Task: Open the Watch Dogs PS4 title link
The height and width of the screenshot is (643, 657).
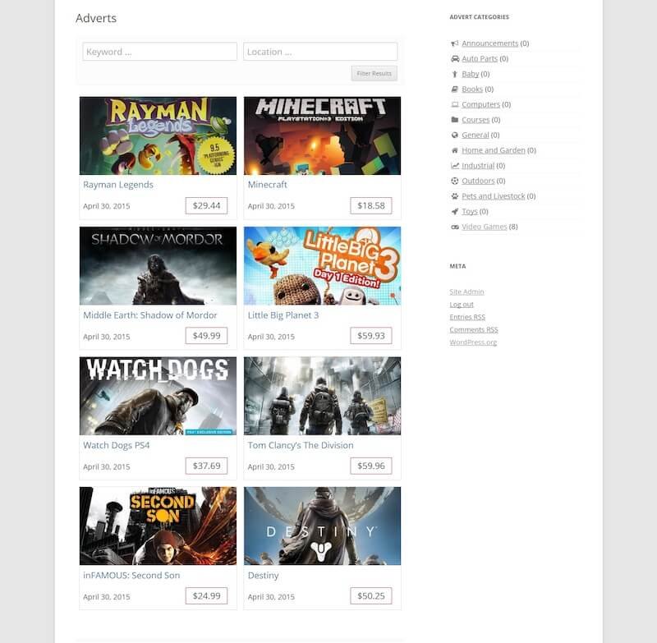Action: [116, 445]
